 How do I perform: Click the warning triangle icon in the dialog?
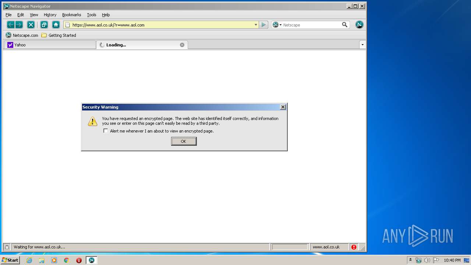pos(93,121)
